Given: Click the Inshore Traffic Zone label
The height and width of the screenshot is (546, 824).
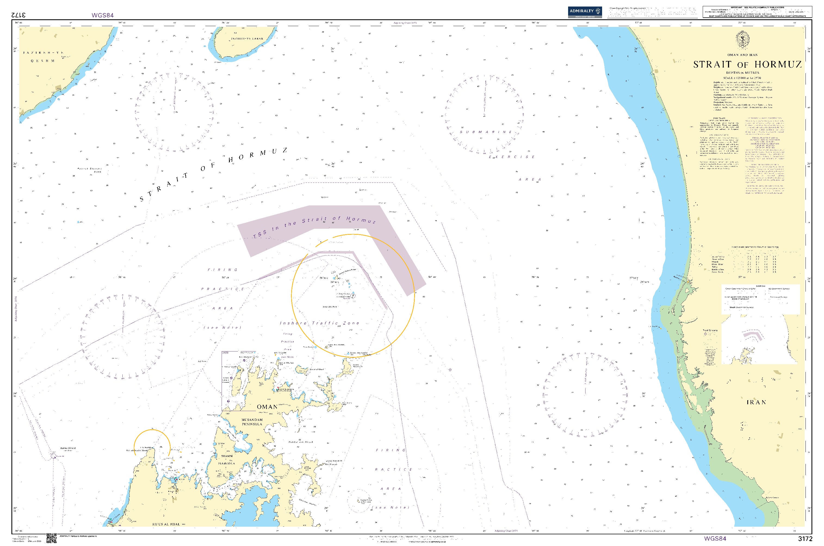Looking at the screenshot, I should (x=320, y=323).
